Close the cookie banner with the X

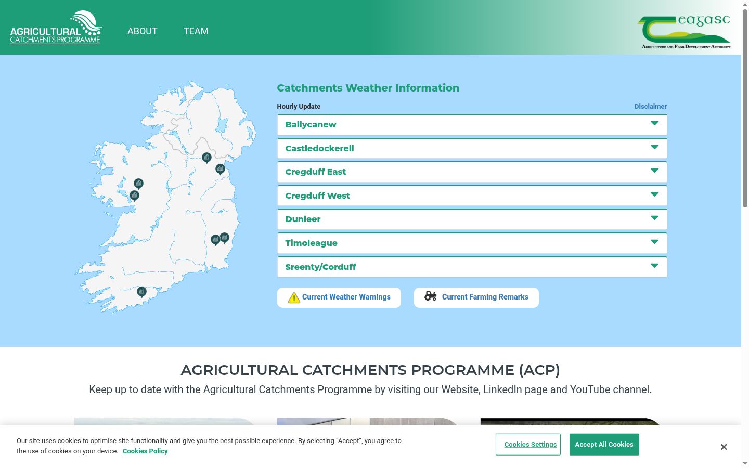coord(724,447)
